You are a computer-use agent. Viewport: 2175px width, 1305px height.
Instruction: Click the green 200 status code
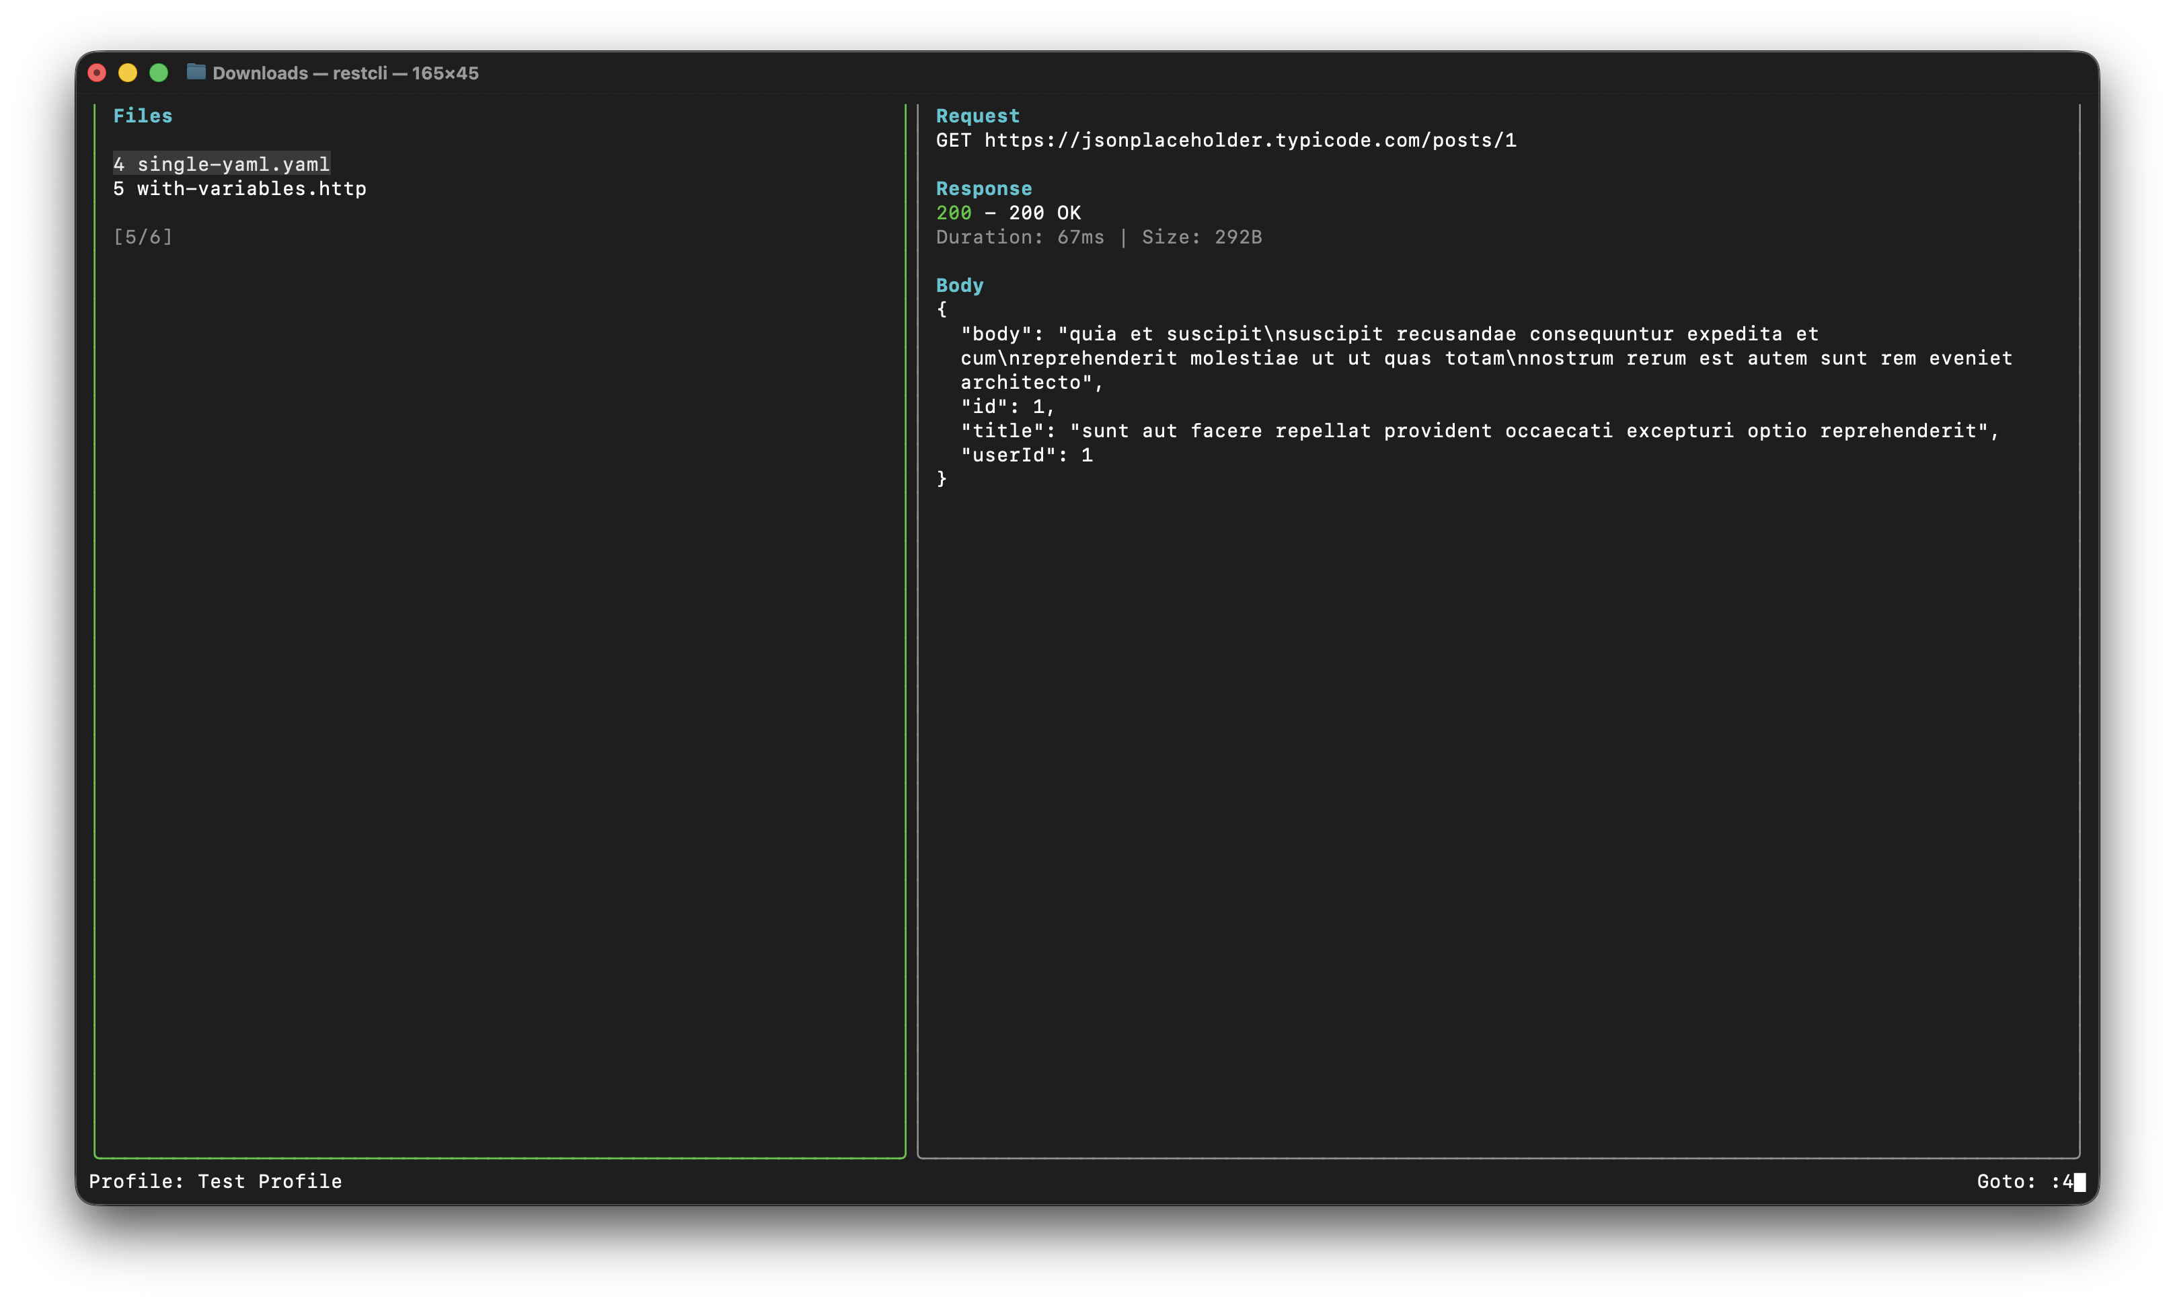[x=953, y=213]
